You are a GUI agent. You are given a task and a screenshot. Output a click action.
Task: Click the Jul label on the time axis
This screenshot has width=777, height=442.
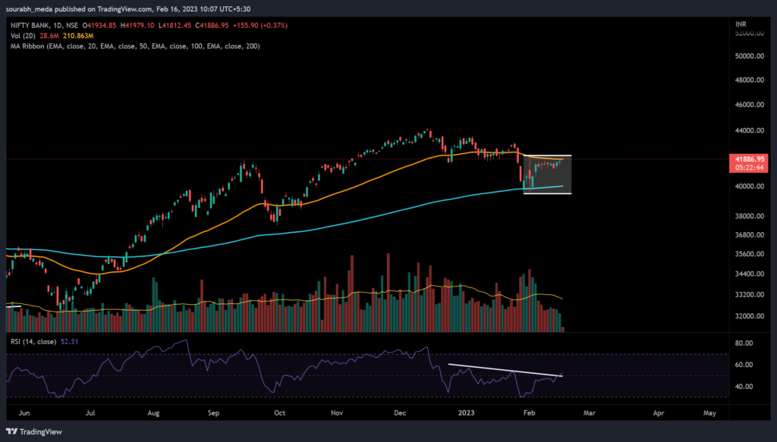[x=90, y=412]
